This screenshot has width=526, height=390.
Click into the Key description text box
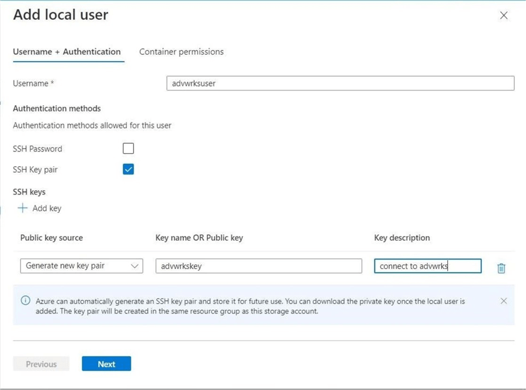coord(427,266)
